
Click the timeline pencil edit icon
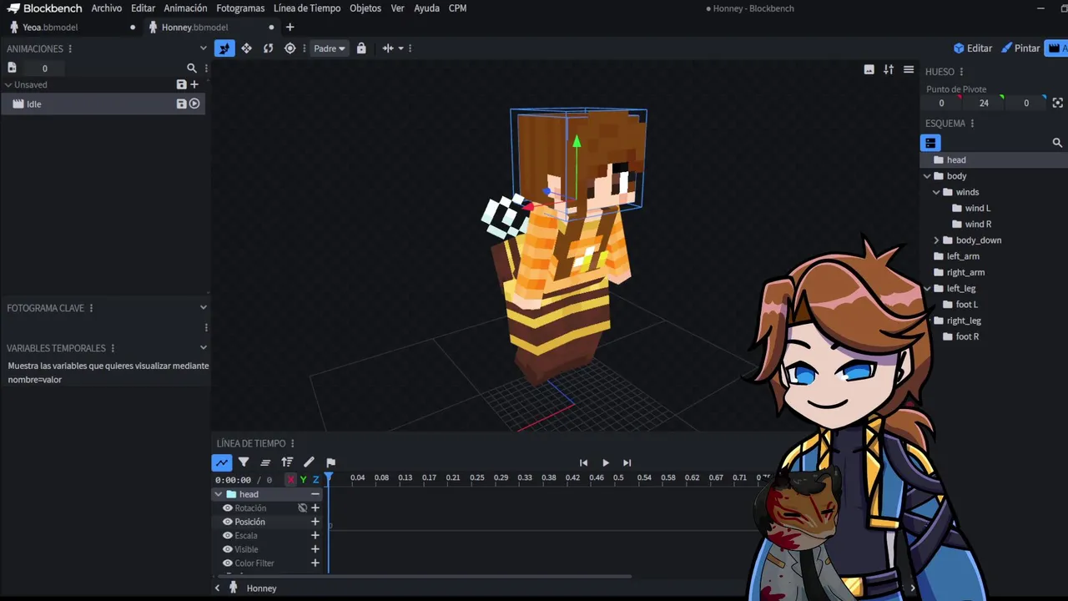(309, 462)
